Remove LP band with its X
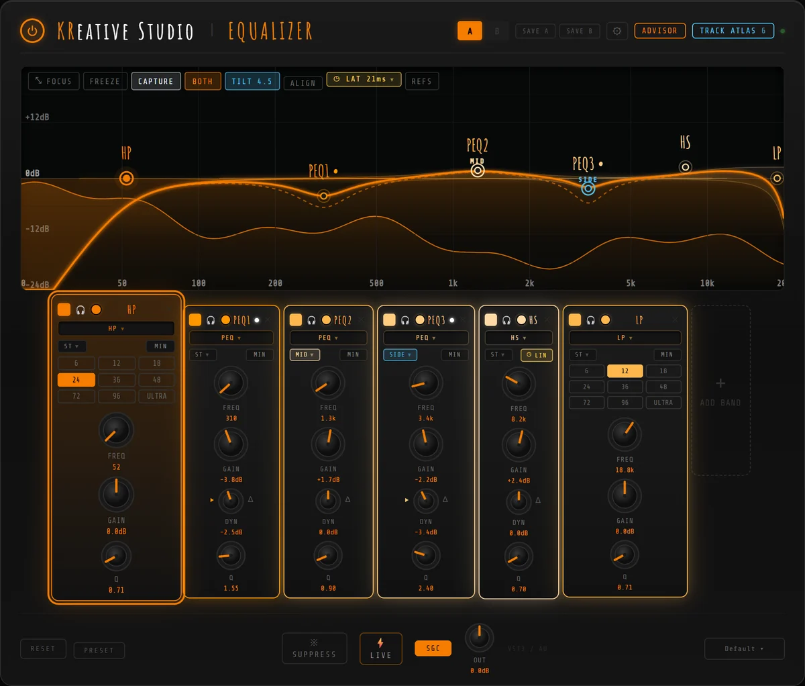This screenshot has width=805, height=686. (x=676, y=320)
